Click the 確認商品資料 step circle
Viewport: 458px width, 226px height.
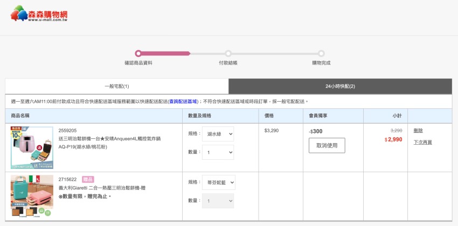[x=138, y=53]
